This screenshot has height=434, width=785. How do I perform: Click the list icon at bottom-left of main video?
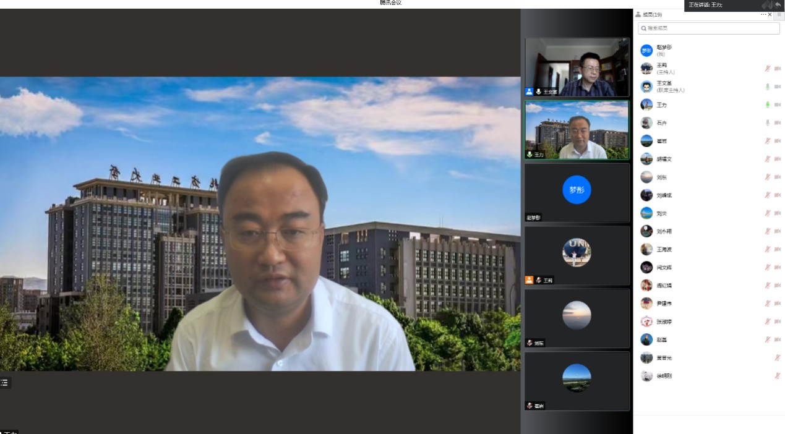click(4, 383)
